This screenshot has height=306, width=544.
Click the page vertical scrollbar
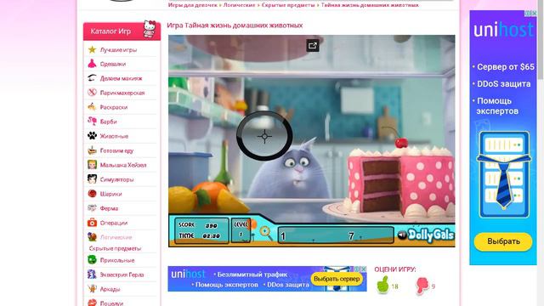click(541, 40)
